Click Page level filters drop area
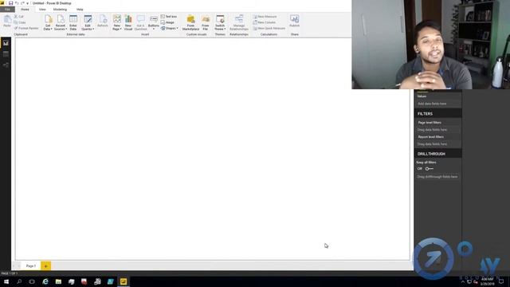 [x=437, y=129]
